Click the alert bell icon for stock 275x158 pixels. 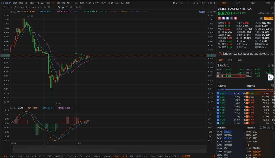tap(261, 18)
